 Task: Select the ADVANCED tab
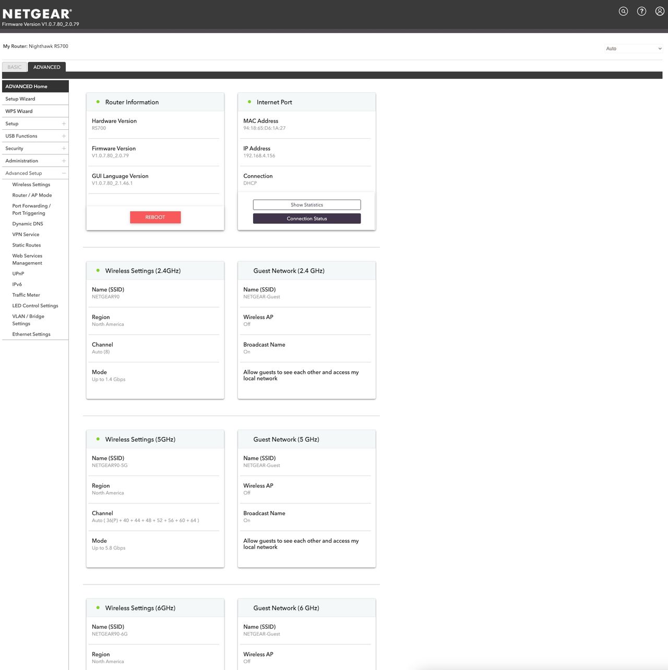tap(47, 67)
